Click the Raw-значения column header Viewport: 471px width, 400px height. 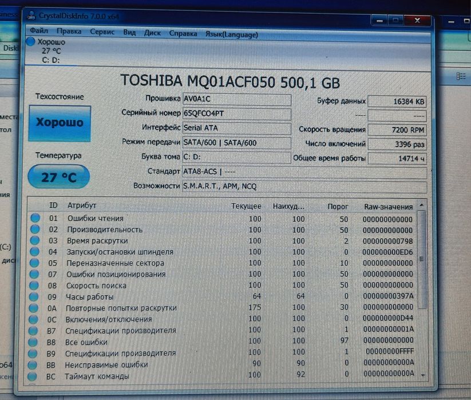(388, 207)
